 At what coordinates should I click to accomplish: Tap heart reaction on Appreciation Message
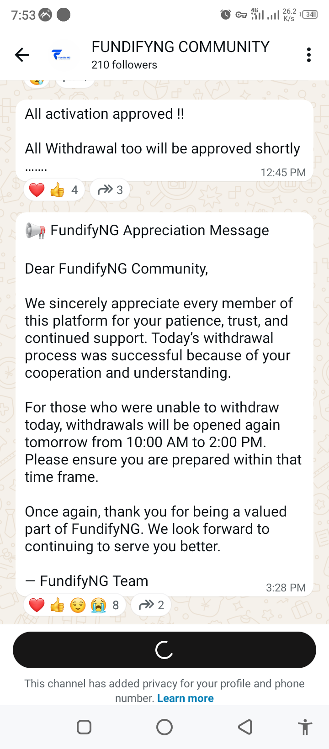pyautogui.click(x=37, y=605)
